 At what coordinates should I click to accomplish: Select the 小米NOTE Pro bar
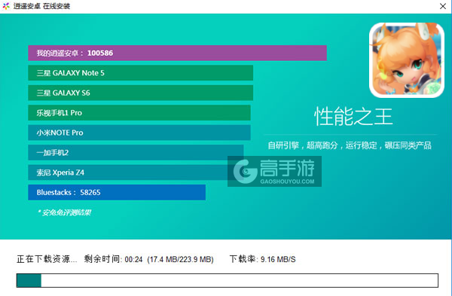[139, 133]
